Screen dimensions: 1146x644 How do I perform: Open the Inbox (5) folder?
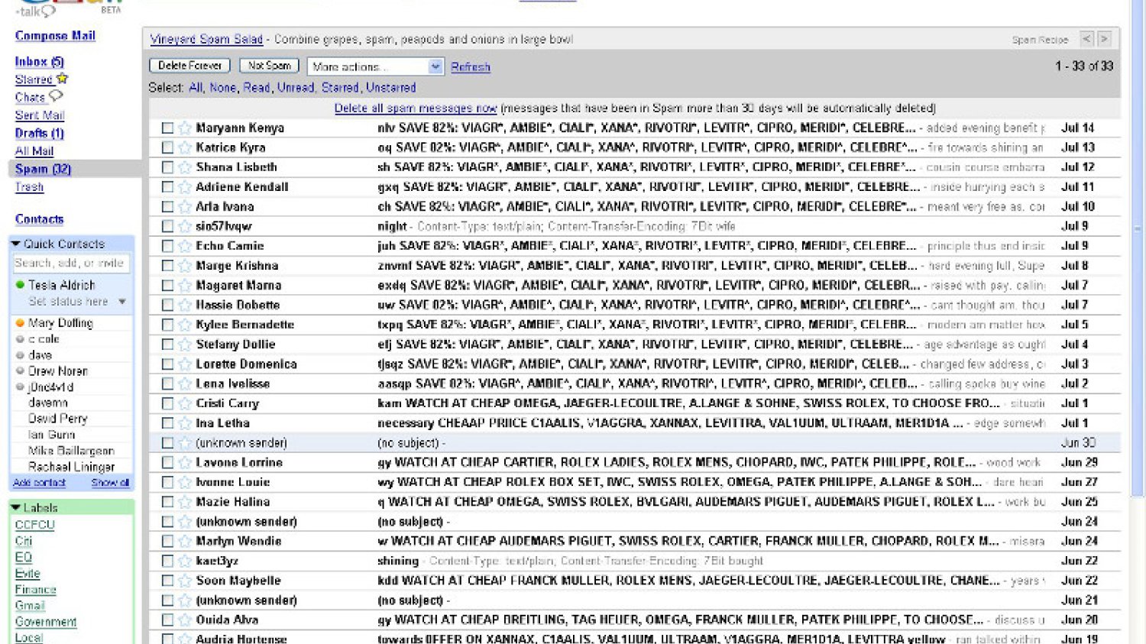[39, 62]
